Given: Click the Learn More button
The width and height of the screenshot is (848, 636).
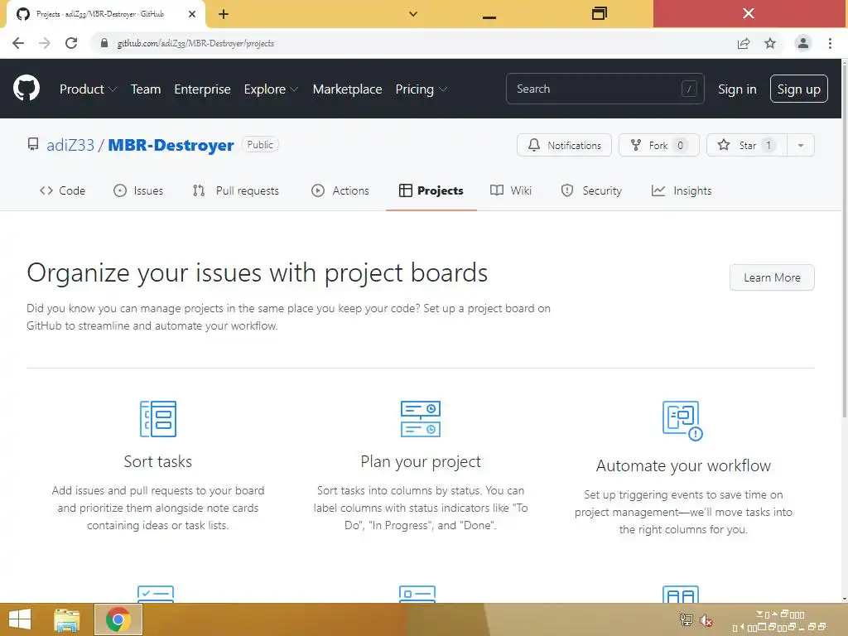Looking at the screenshot, I should point(772,277).
